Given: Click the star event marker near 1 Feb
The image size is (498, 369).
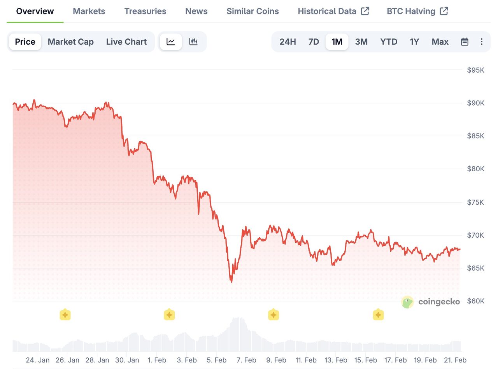Looking at the screenshot, I should pos(169,315).
